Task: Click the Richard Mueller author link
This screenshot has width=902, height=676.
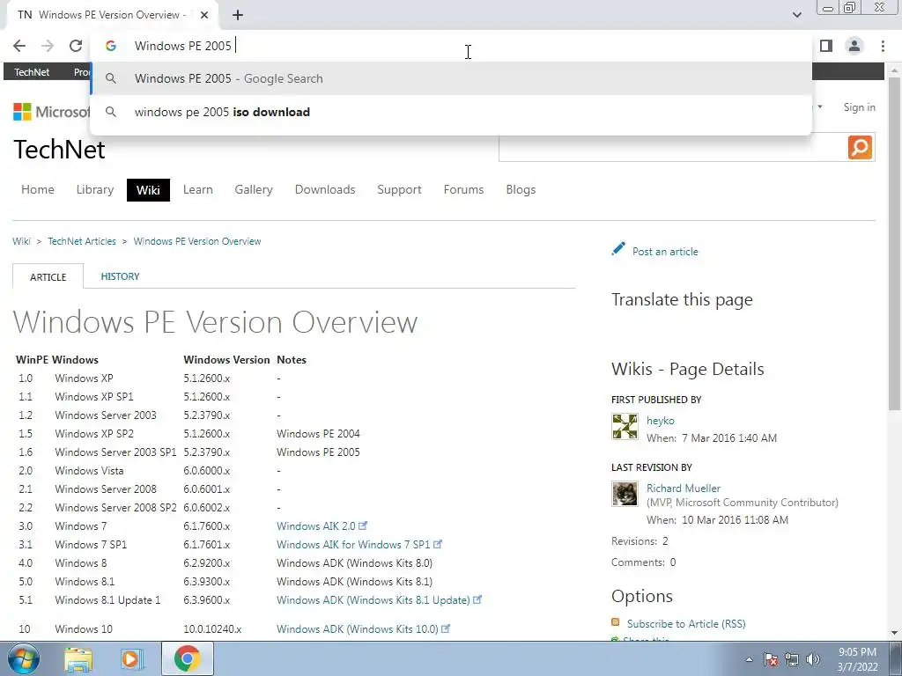Action: (684, 488)
